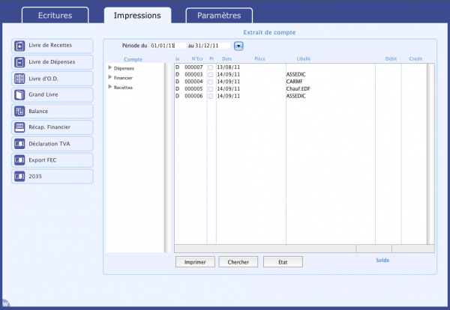
Task: Click the N°Ecr column header
Action: [x=197, y=58]
